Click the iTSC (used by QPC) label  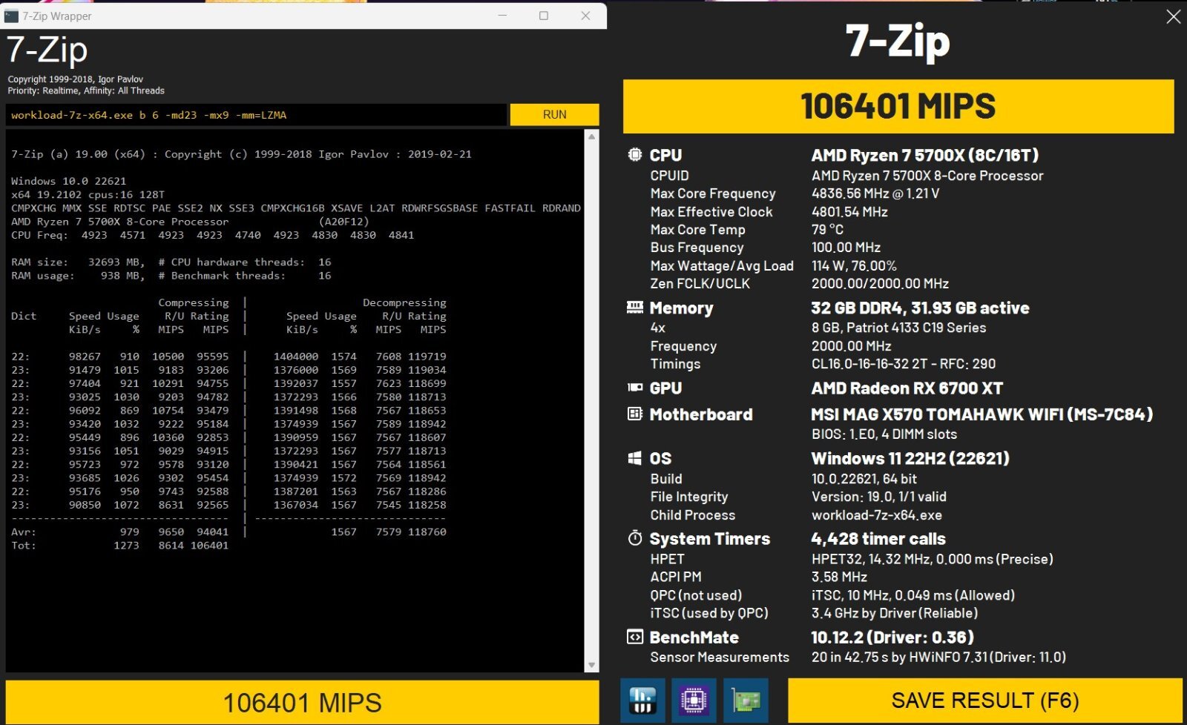(709, 613)
